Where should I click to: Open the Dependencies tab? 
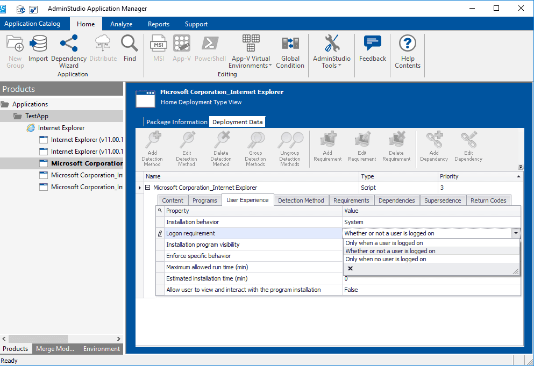(397, 200)
